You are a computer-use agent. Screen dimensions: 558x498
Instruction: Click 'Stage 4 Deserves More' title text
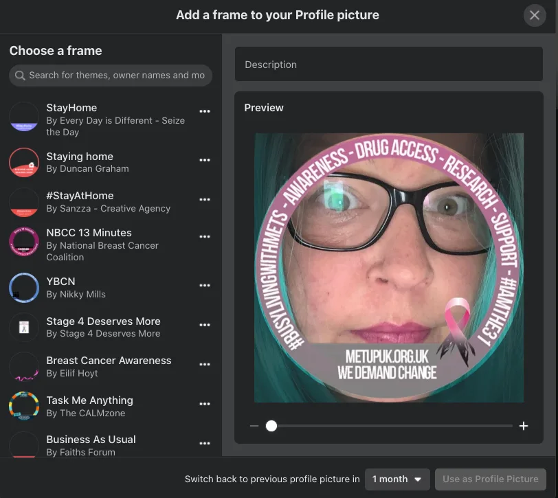coord(103,321)
